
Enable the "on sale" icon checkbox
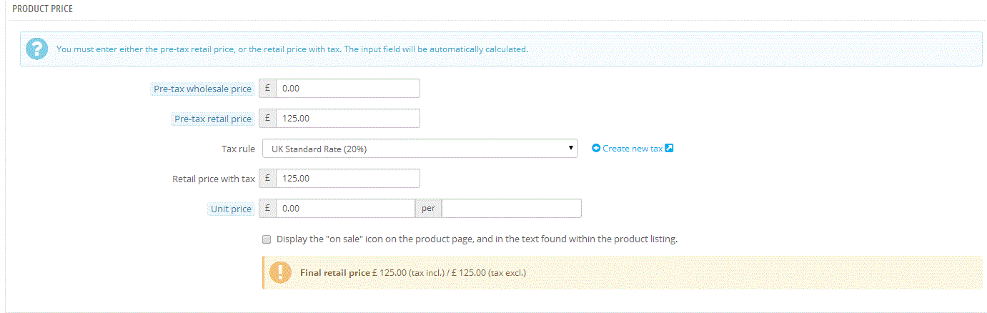[267, 239]
